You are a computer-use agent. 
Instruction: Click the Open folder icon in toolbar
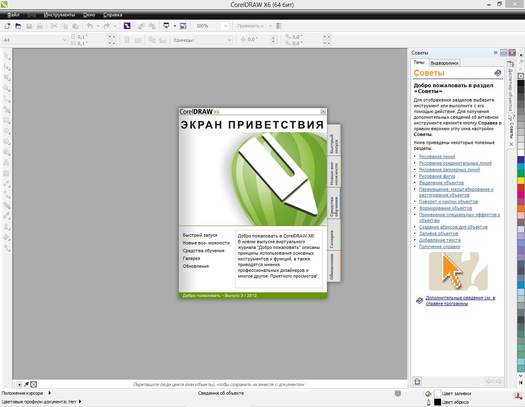[18, 26]
